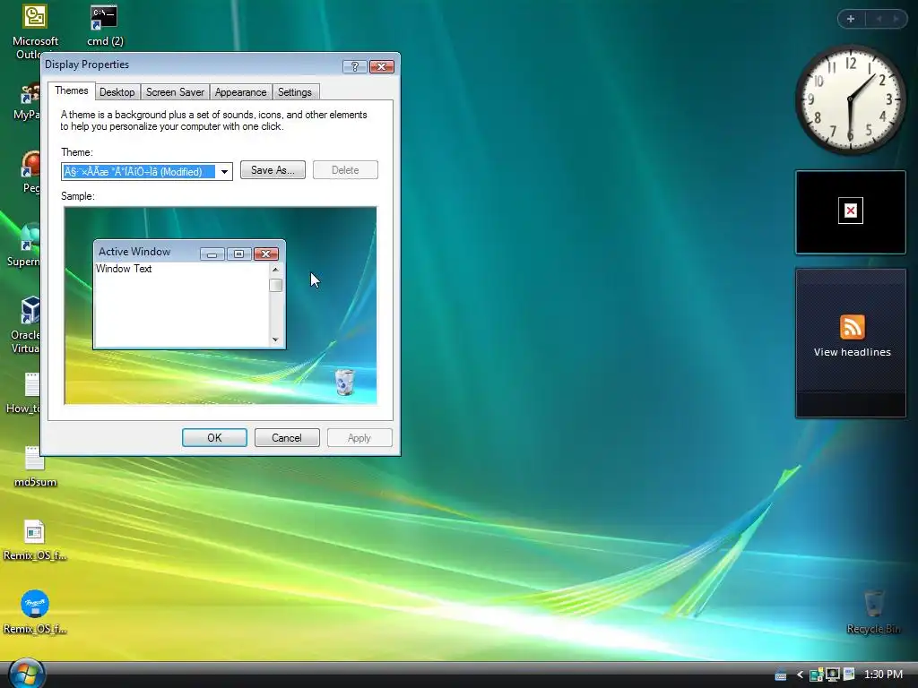The height and width of the screenshot is (688, 918).
Task: Click the sample window scrollbar thumb
Action: 276,285
